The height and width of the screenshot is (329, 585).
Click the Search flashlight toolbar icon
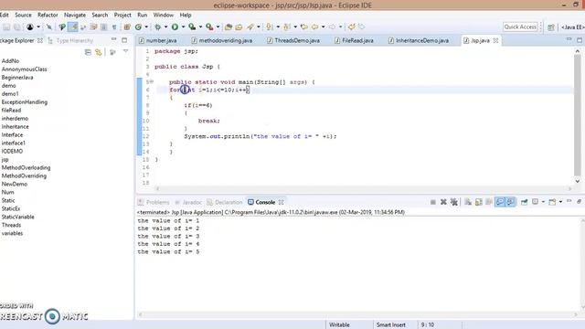click(250, 27)
